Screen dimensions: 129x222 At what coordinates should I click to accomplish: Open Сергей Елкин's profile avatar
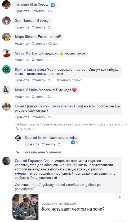(18, 138)
